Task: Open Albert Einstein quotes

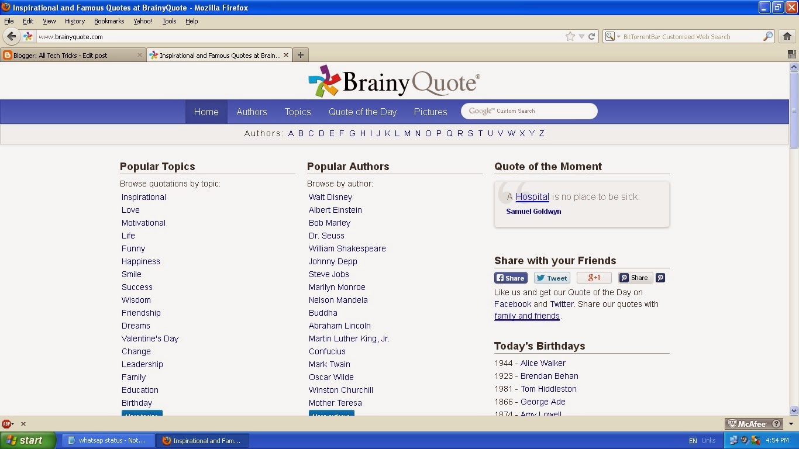Action: tap(335, 210)
